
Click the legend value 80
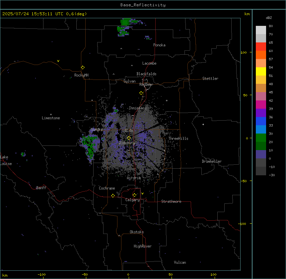(x=271, y=26)
